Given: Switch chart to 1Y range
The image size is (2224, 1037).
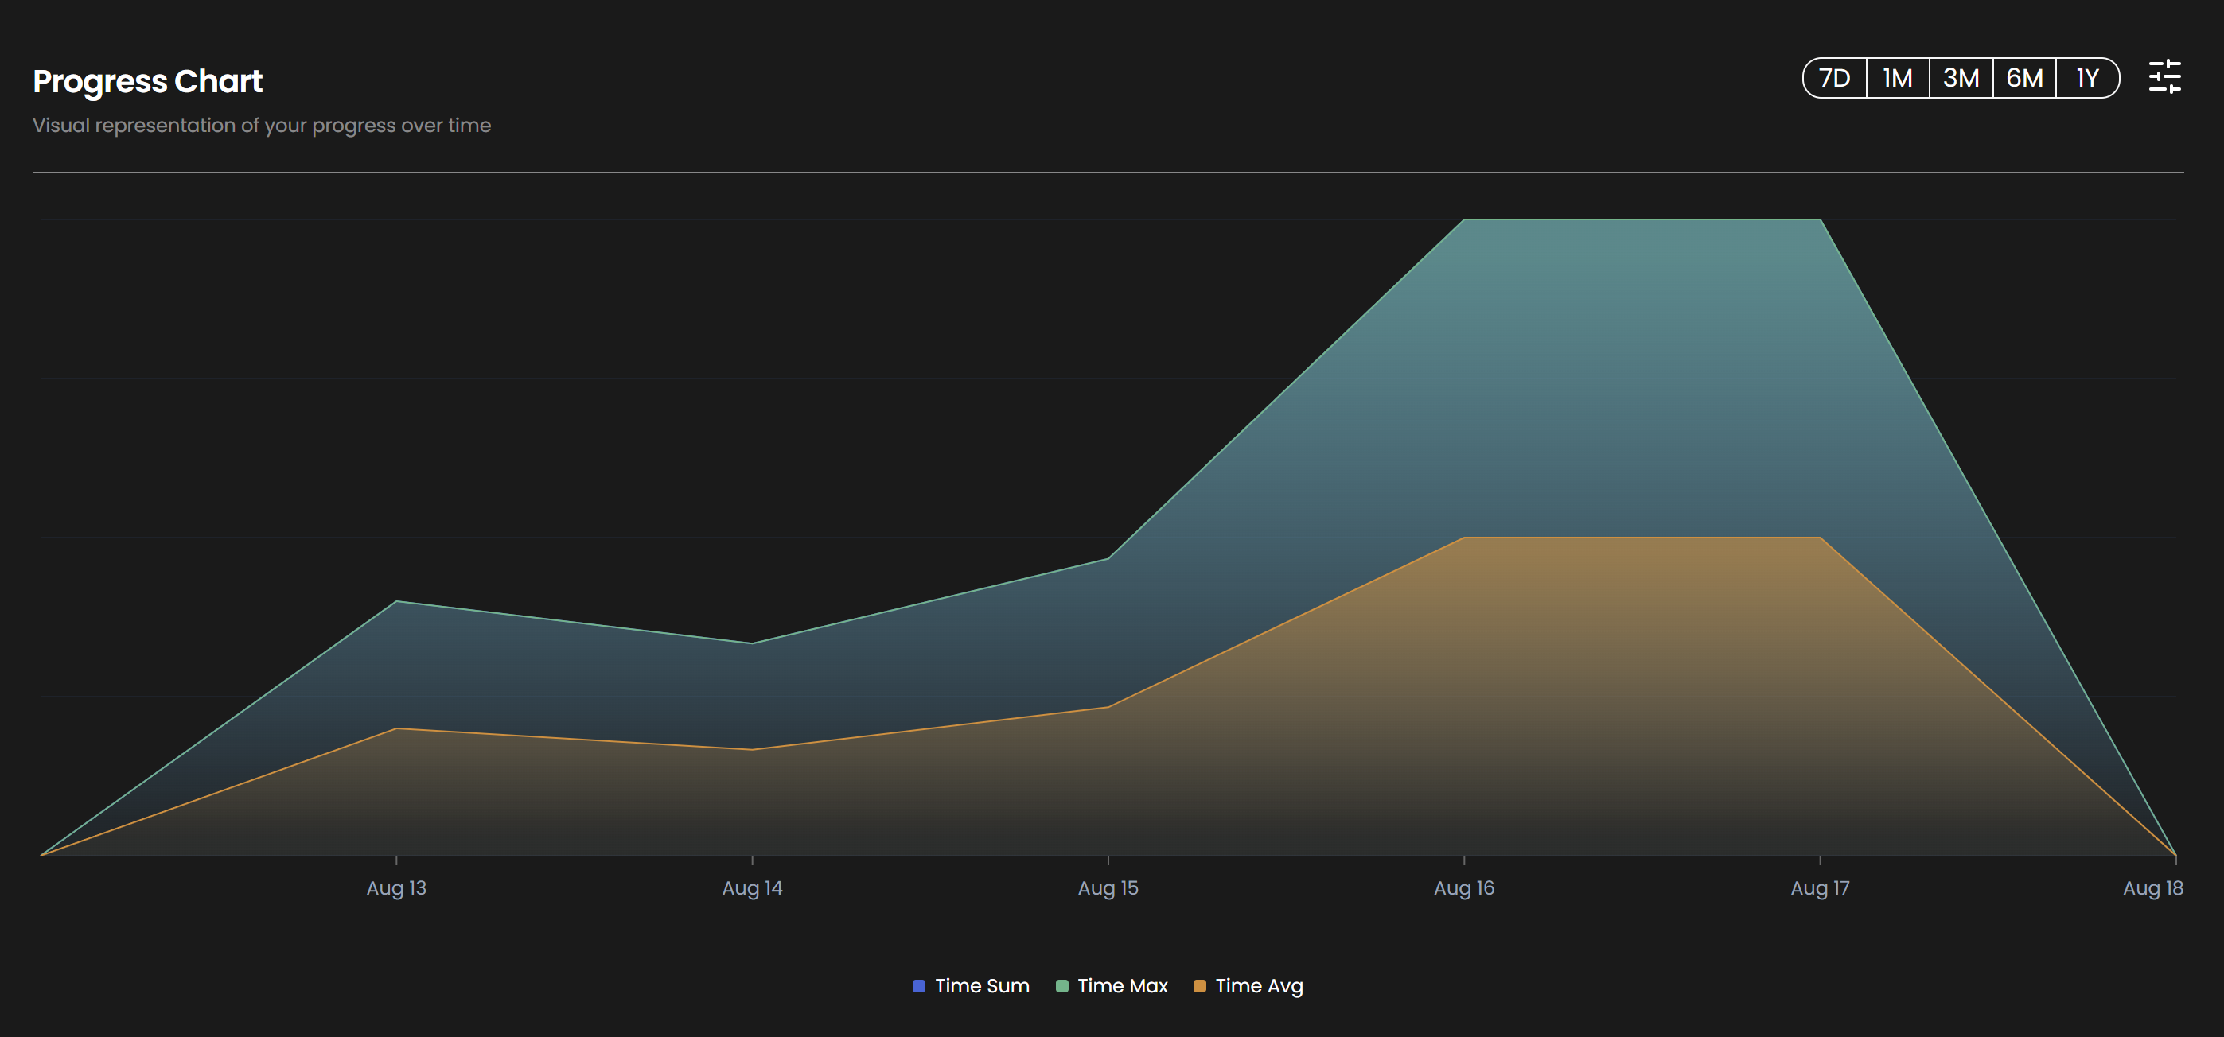Looking at the screenshot, I should coord(2086,79).
